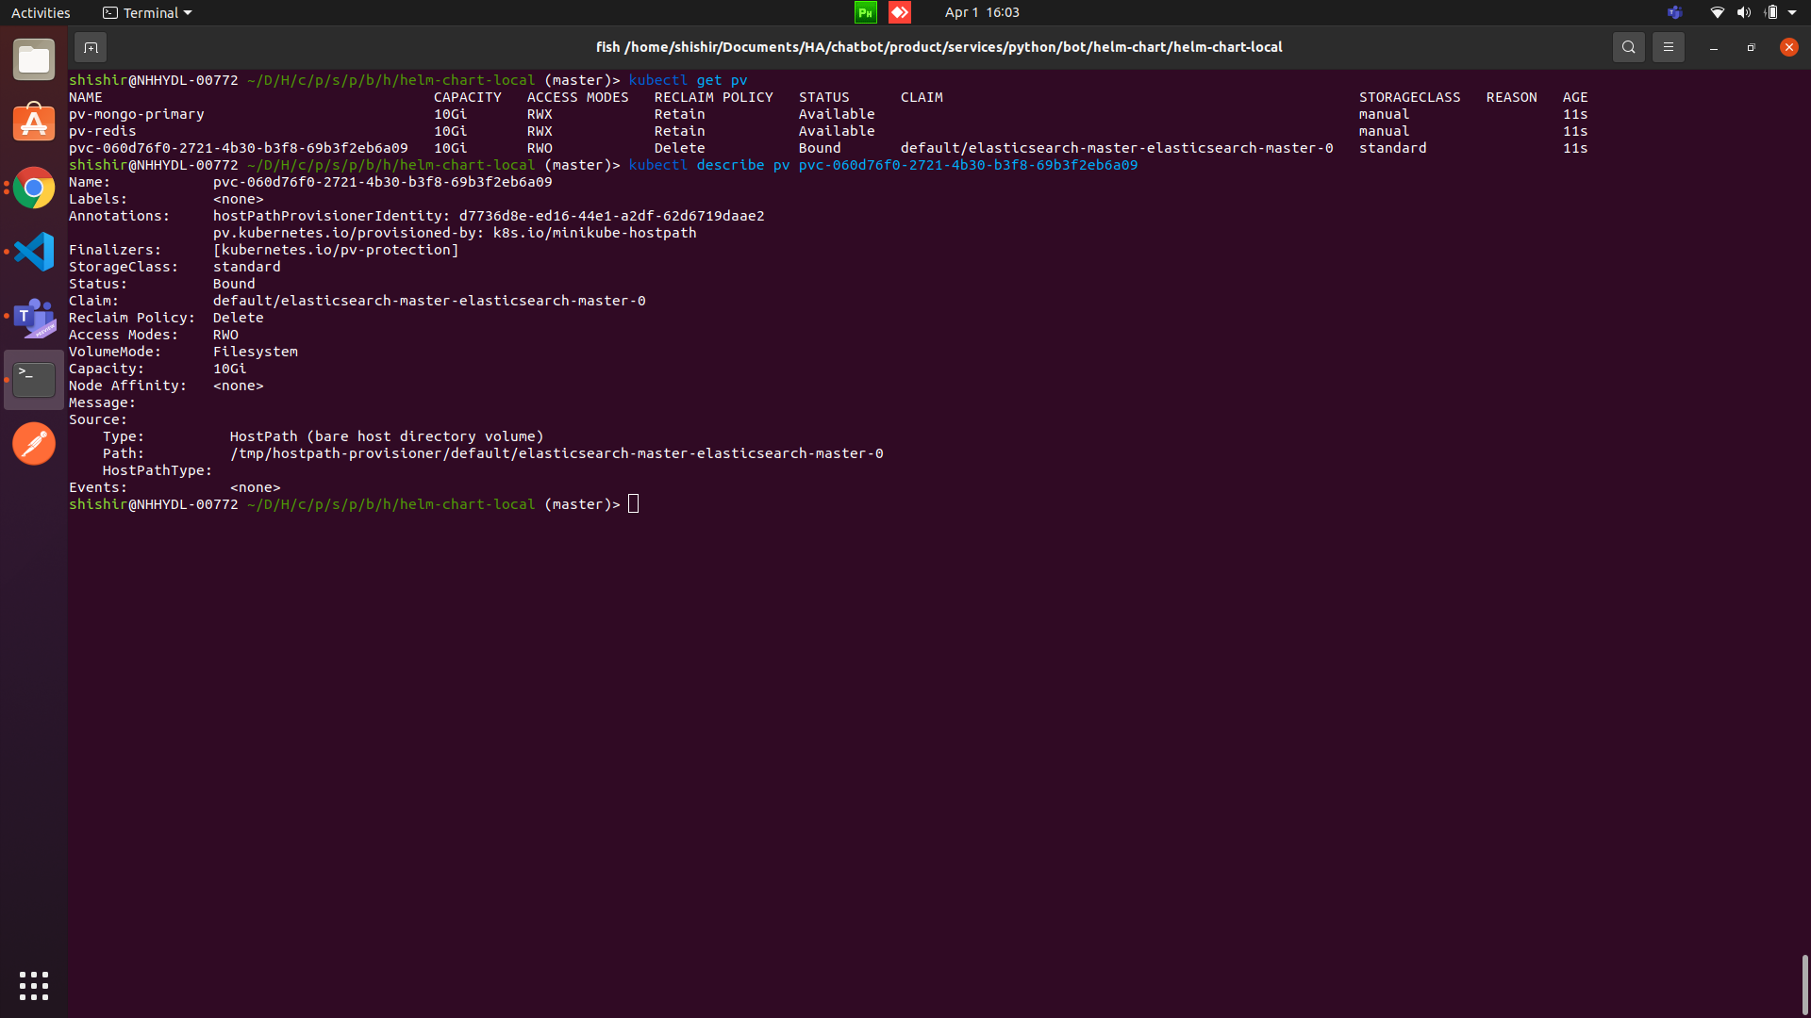The image size is (1811, 1018).
Task: Click the PyCharm tray indicator icon
Action: 865,12
